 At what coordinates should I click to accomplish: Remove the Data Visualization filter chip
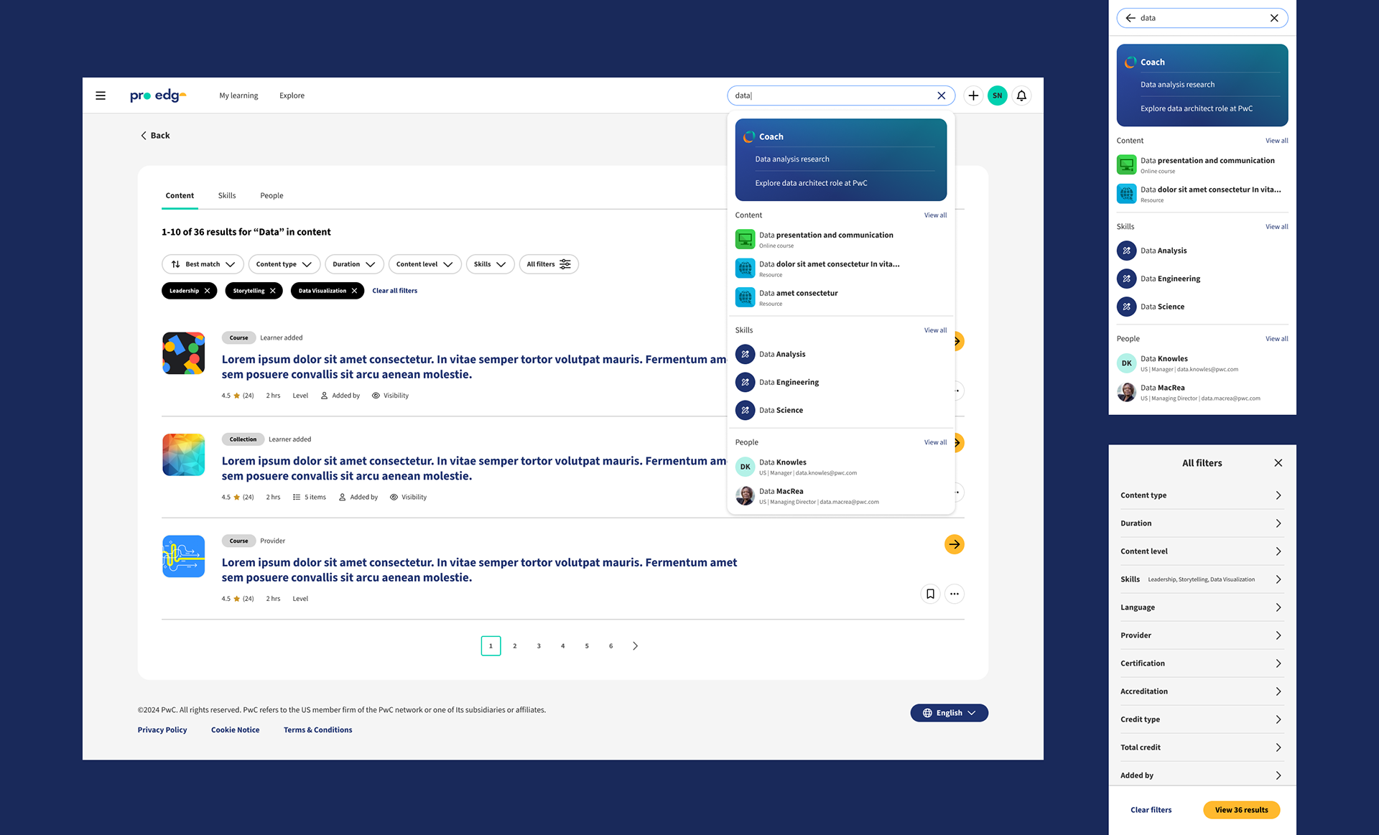point(354,291)
